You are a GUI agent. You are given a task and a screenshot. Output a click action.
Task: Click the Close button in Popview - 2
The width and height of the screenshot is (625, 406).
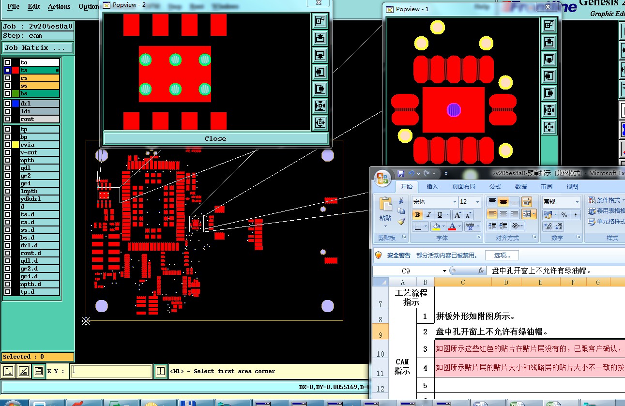point(215,138)
